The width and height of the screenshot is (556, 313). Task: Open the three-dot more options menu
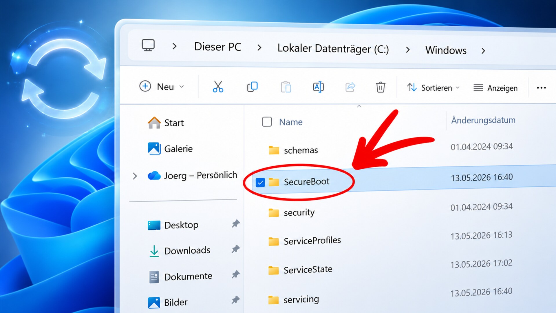[x=541, y=88]
